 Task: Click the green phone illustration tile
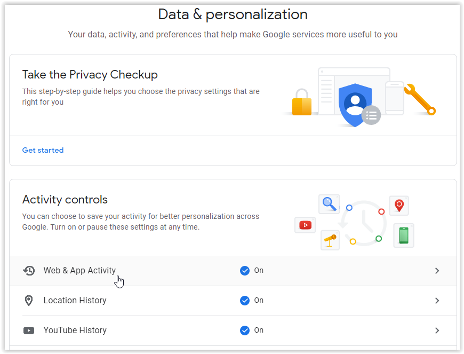coord(404,235)
